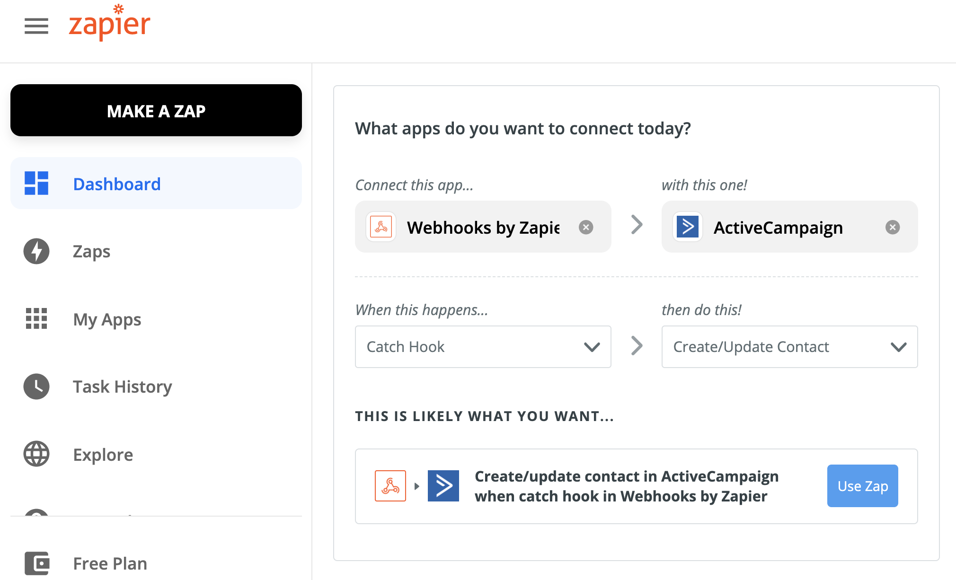Click the ActiveCampaign icon in suggested zap

pyautogui.click(x=443, y=486)
